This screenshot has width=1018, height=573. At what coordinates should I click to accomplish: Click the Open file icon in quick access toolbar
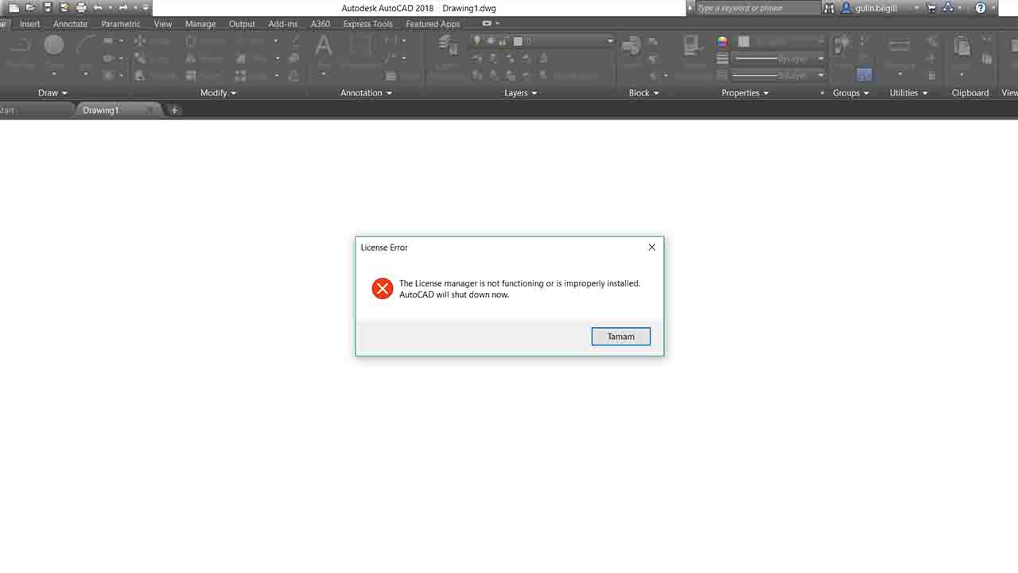pos(30,8)
